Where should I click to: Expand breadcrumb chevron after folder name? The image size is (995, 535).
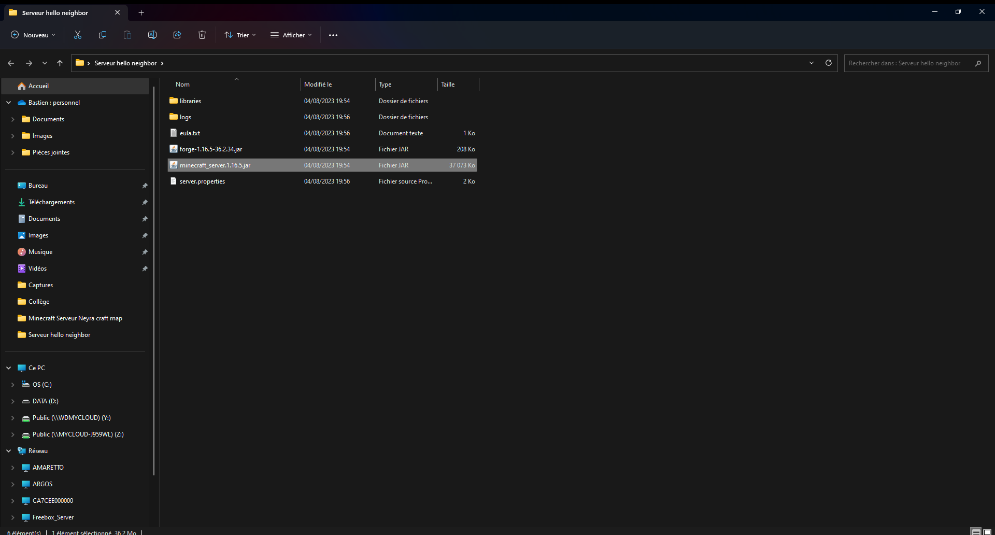[x=162, y=63]
